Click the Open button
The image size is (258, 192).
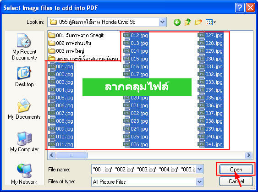coord(236,169)
